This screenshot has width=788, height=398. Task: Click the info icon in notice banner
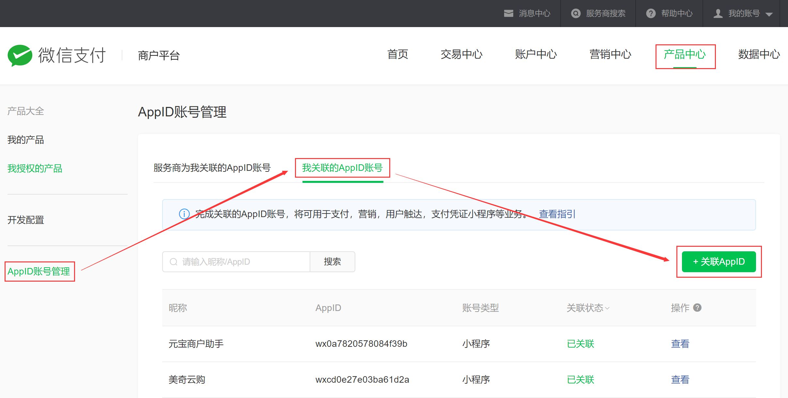(184, 214)
